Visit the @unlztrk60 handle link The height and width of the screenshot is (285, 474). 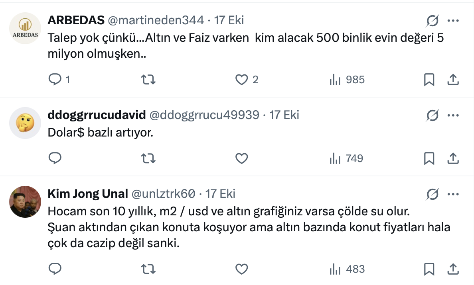coord(163,194)
